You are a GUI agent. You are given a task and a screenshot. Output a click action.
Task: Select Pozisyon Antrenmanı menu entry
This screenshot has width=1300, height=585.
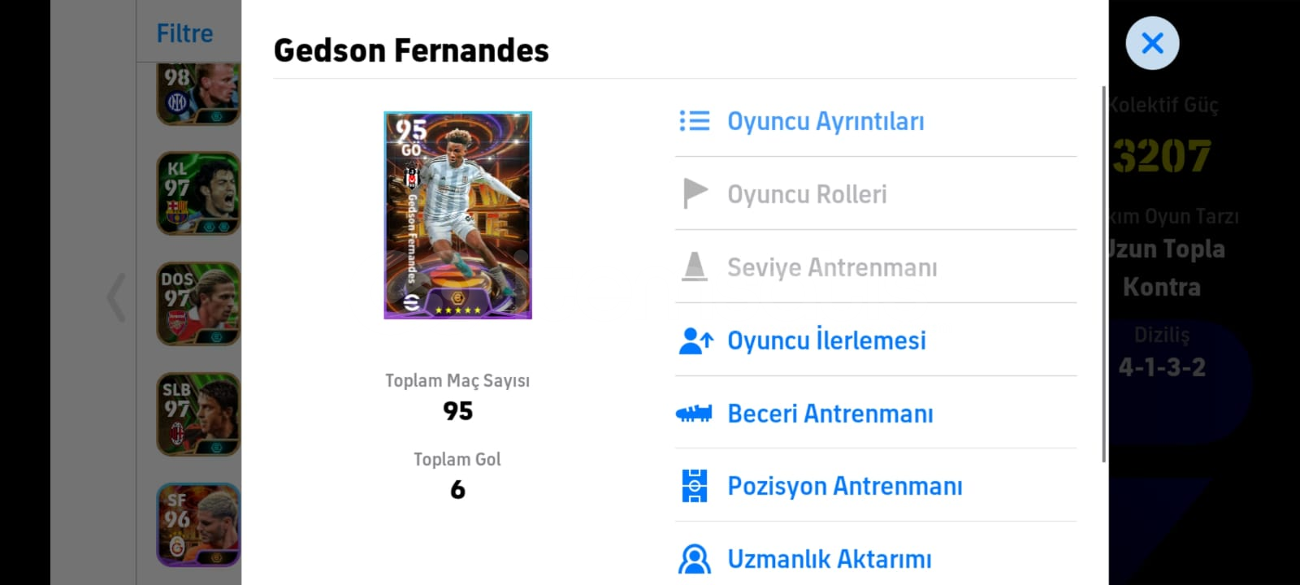876,486
